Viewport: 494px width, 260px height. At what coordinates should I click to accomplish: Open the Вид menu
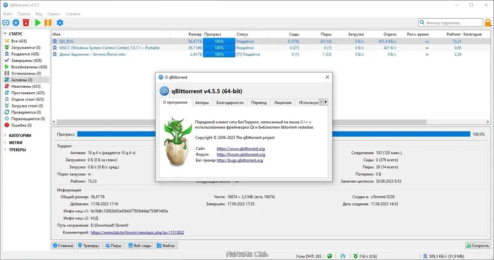coord(39,14)
